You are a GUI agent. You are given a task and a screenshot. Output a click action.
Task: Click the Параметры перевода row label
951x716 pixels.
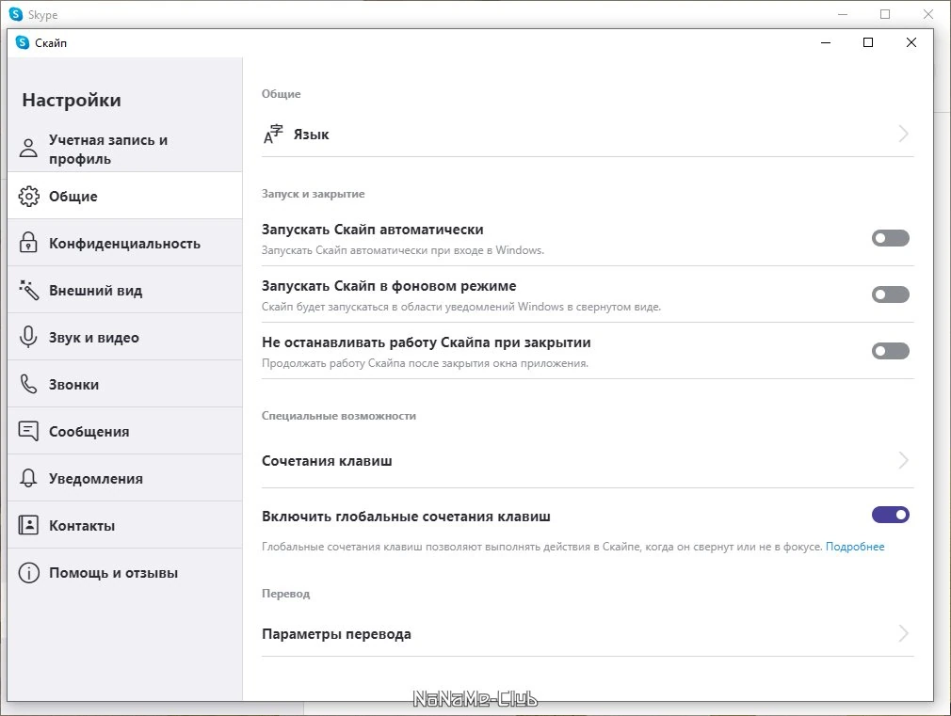coord(336,634)
